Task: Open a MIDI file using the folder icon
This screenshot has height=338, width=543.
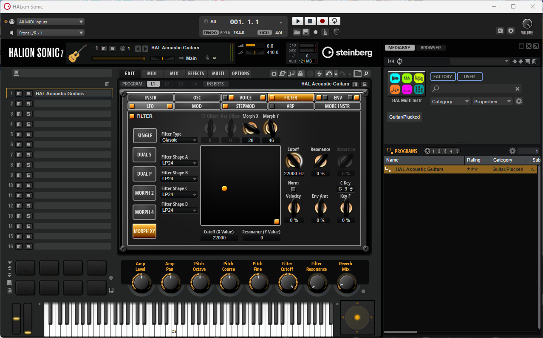Action: click(297, 32)
